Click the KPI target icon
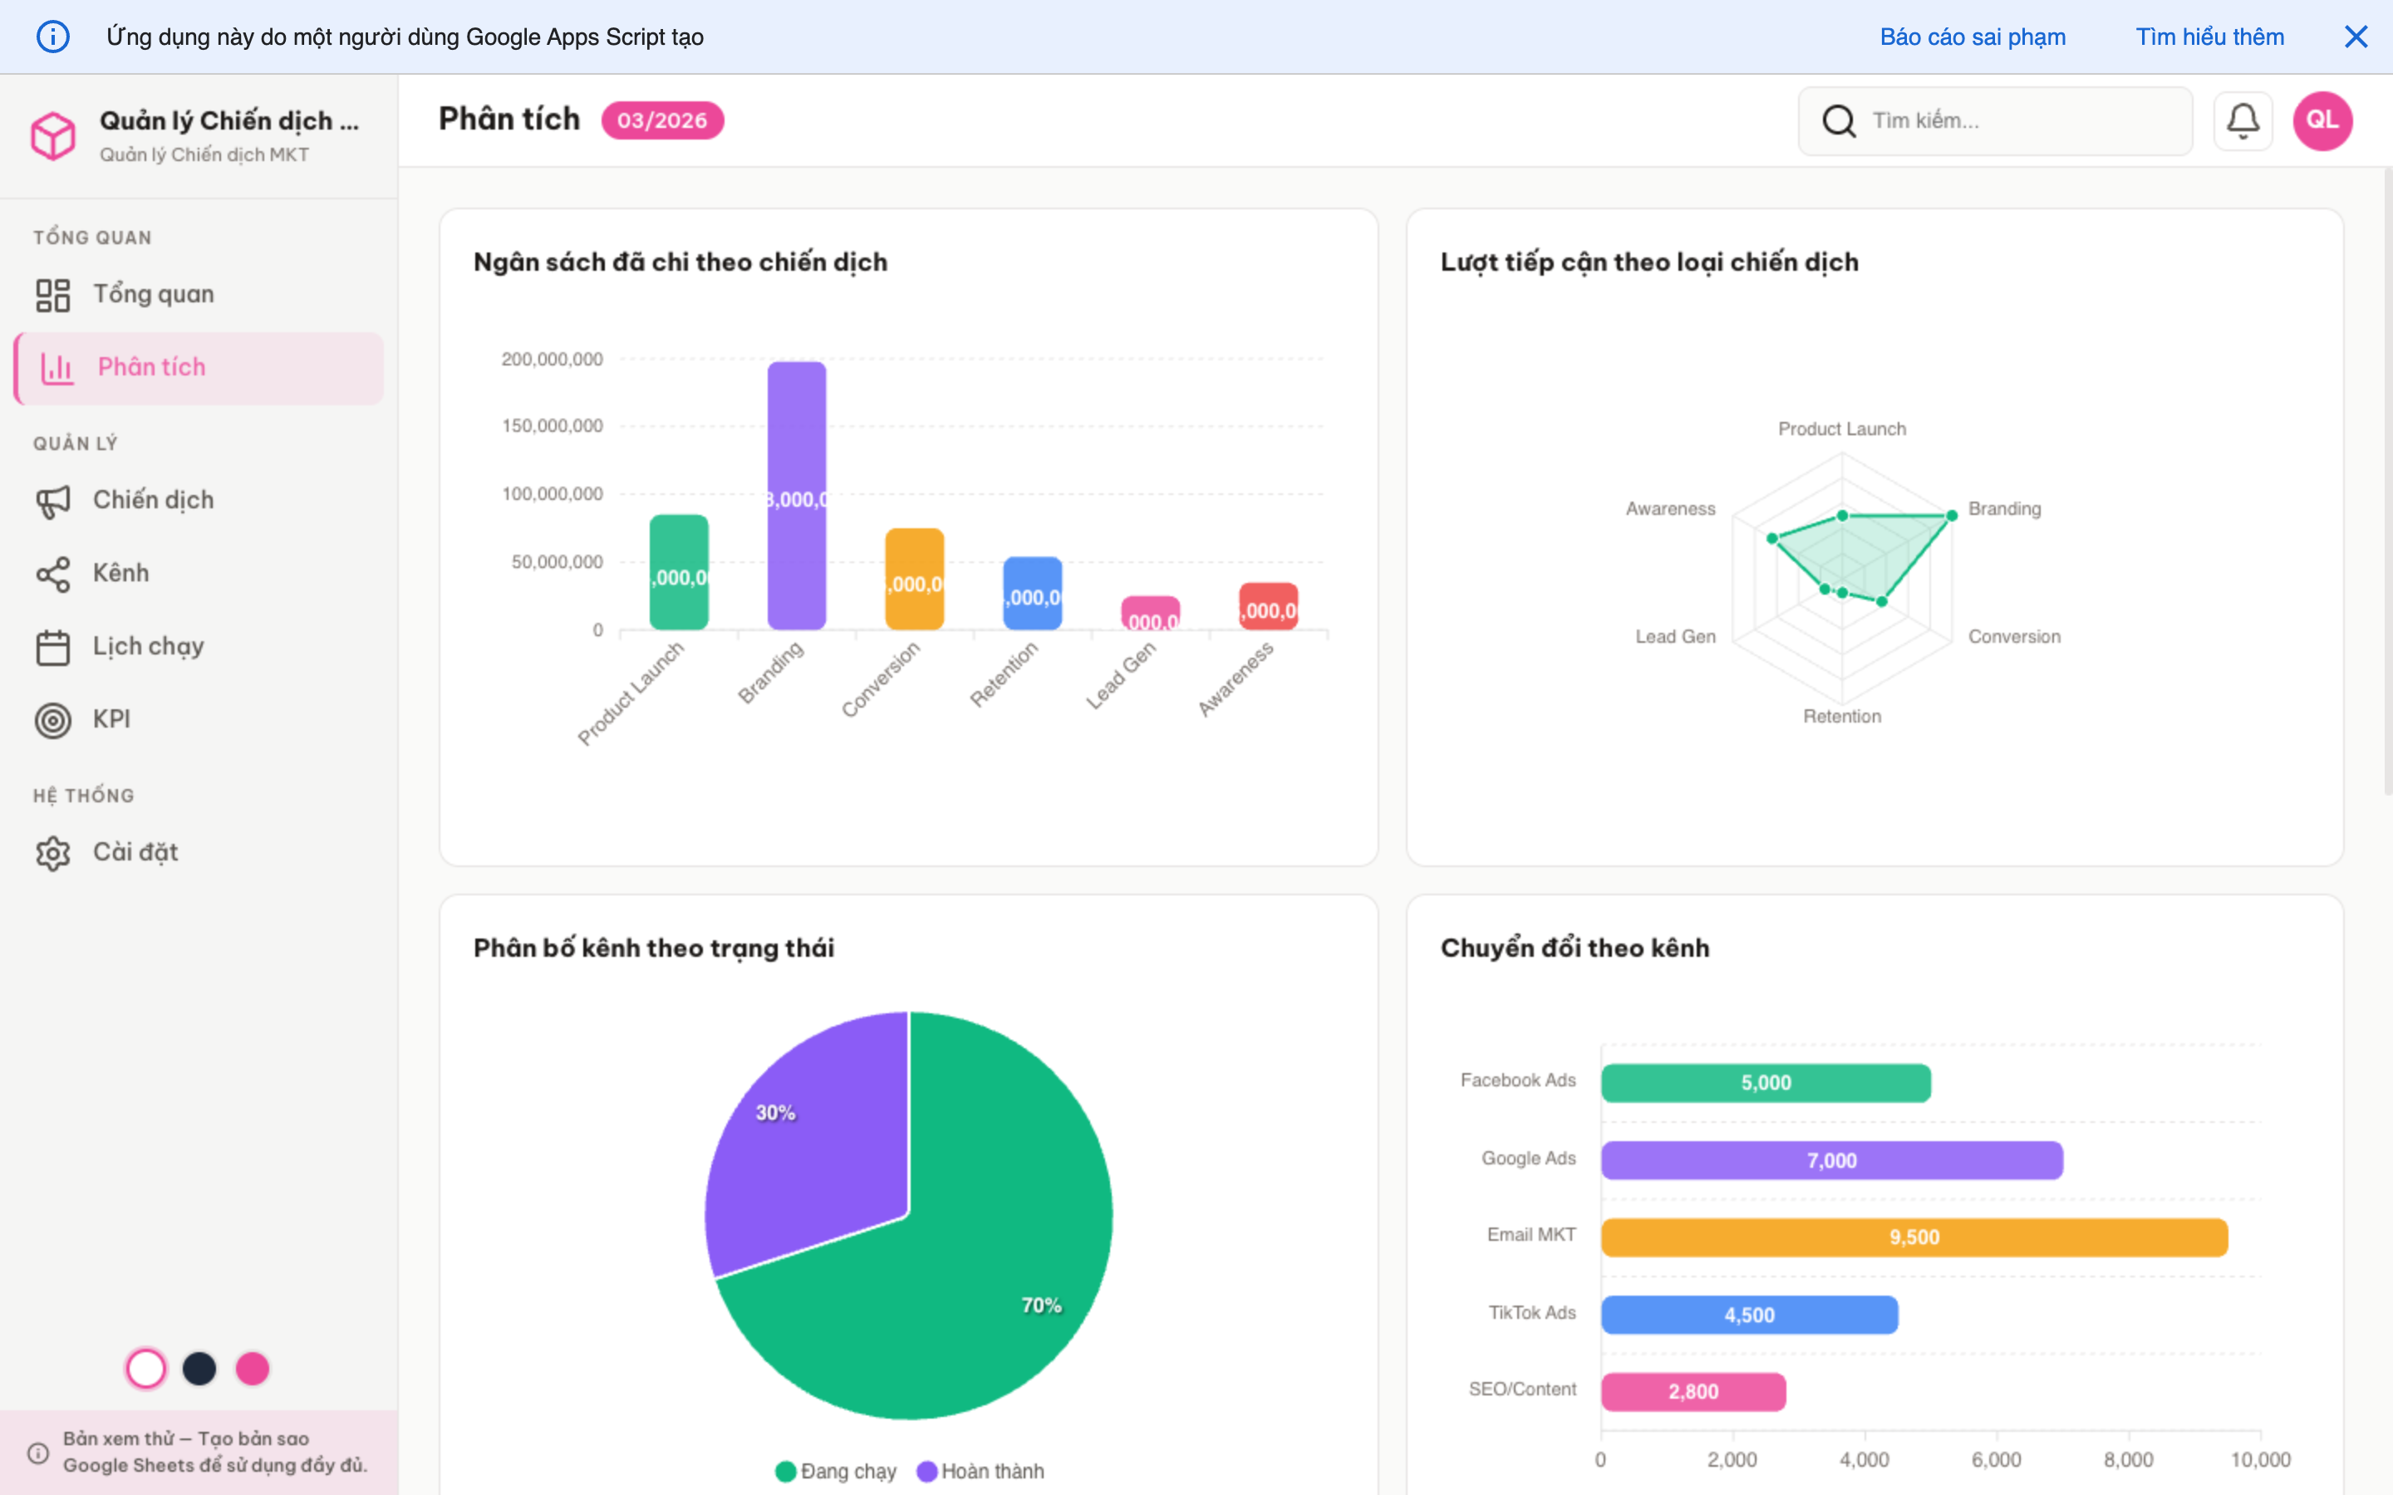Image resolution: width=2393 pixels, height=1495 pixels. point(54,718)
